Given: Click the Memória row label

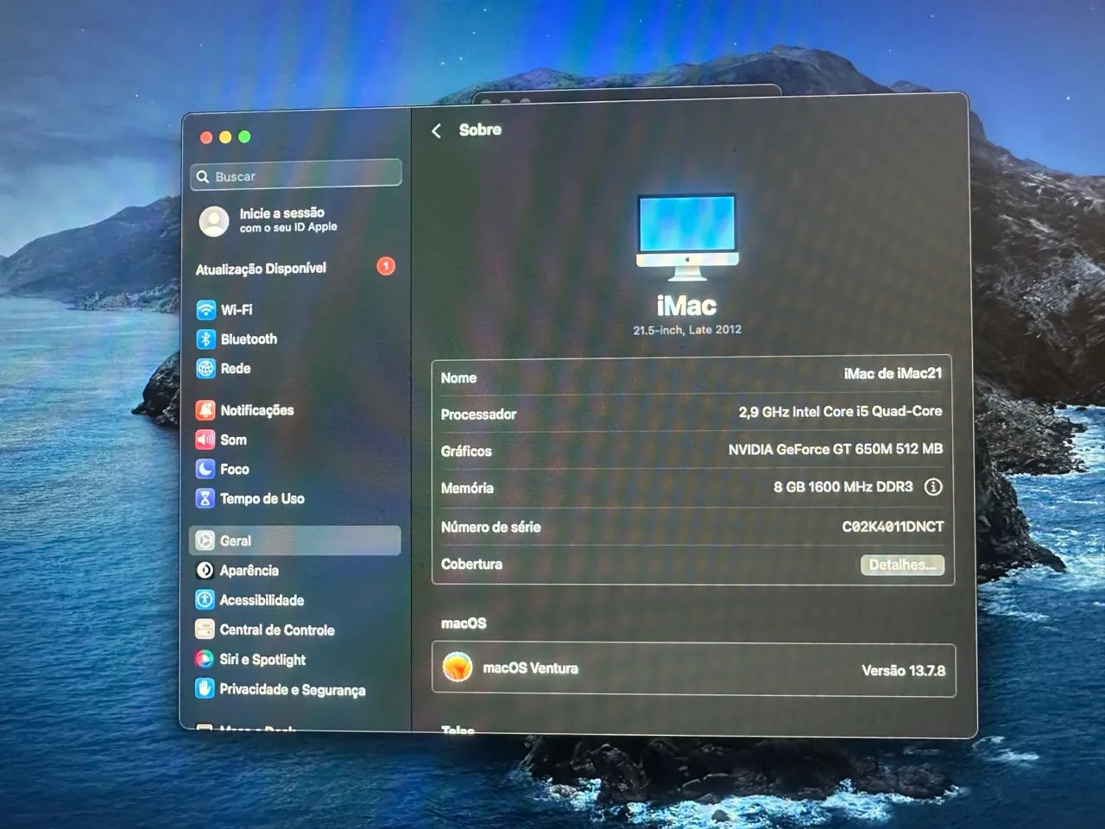Looking at the screenshot, I should pyautogui.click(x=467, y=488).
